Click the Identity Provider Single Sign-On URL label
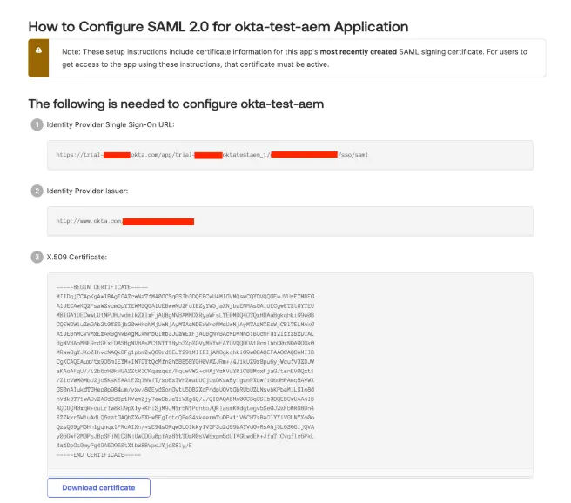Image resolution: width=571 pixels, height=503 pixels. tap(111, 124)
